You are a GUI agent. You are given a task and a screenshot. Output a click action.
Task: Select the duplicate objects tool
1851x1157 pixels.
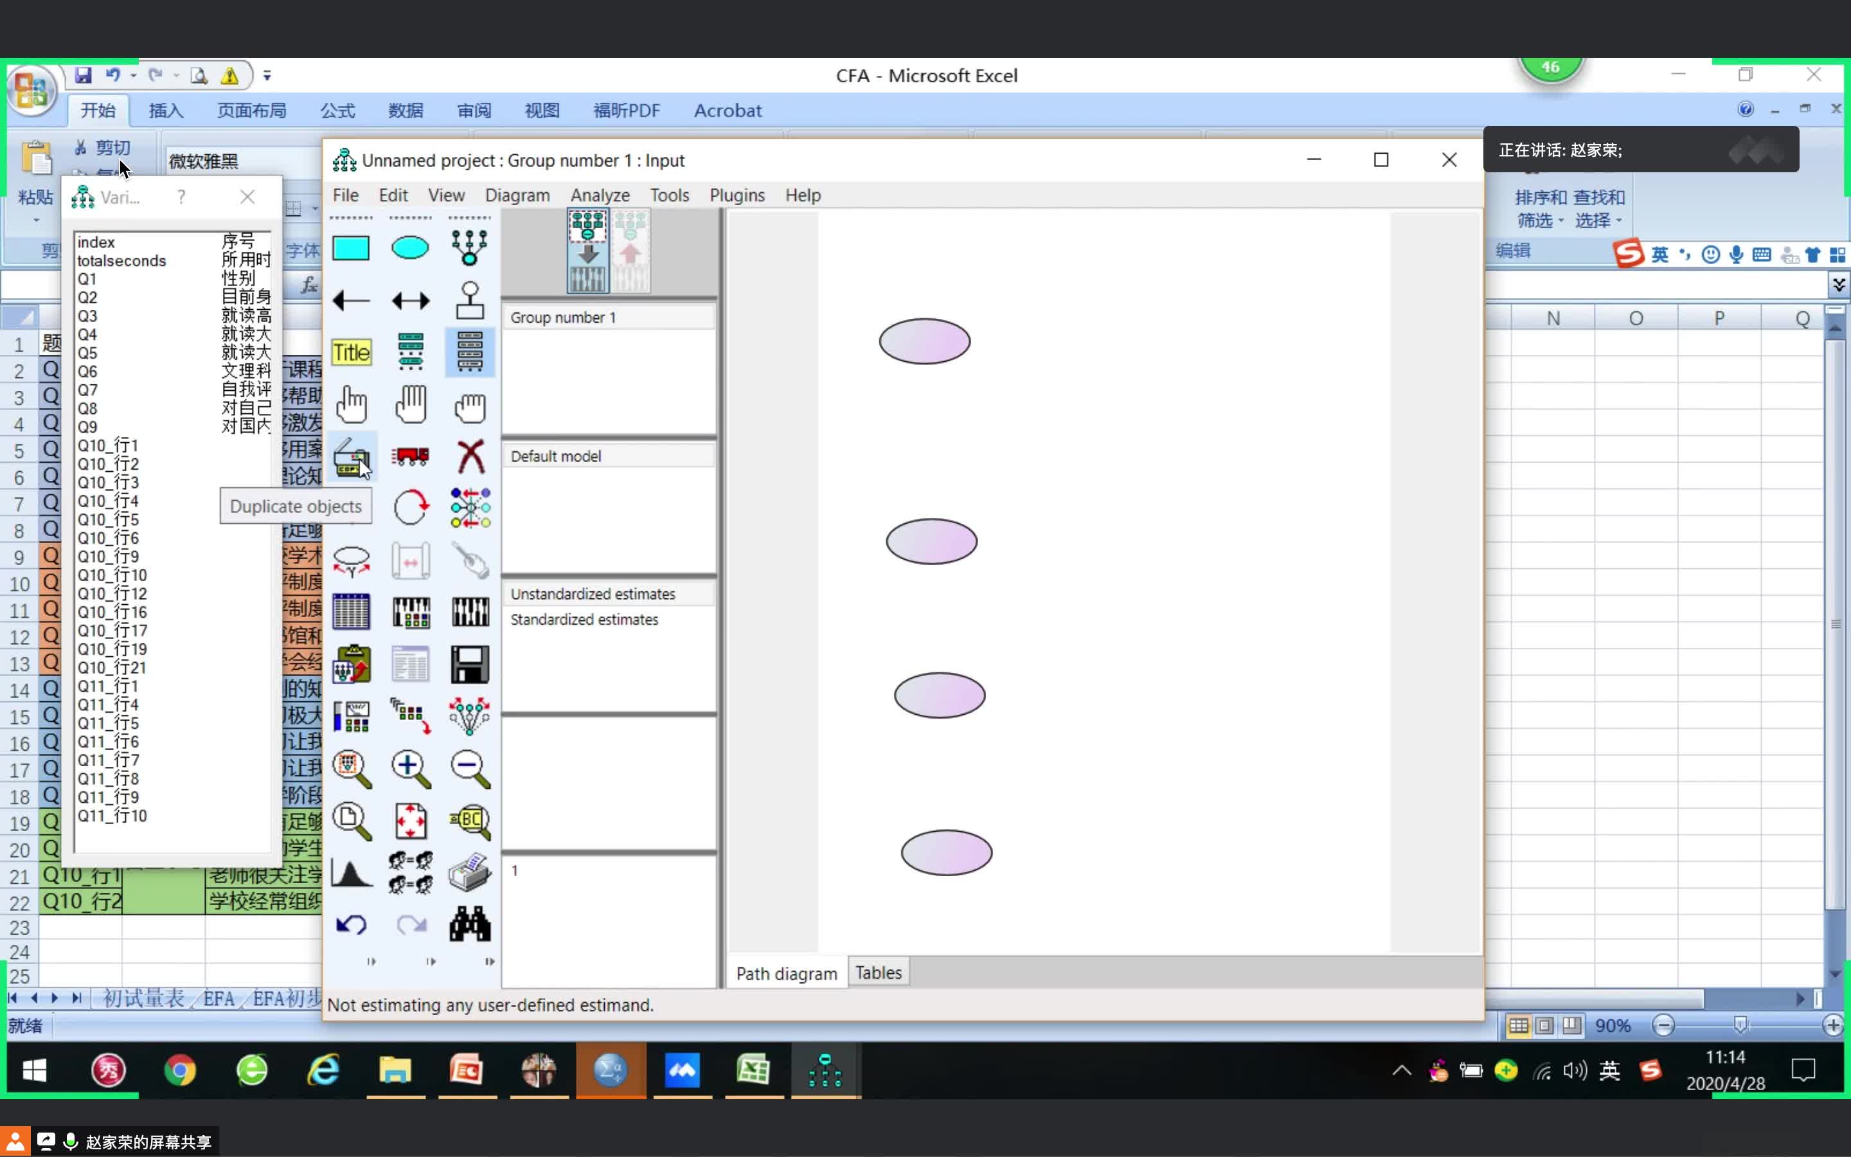pos(349,456)
